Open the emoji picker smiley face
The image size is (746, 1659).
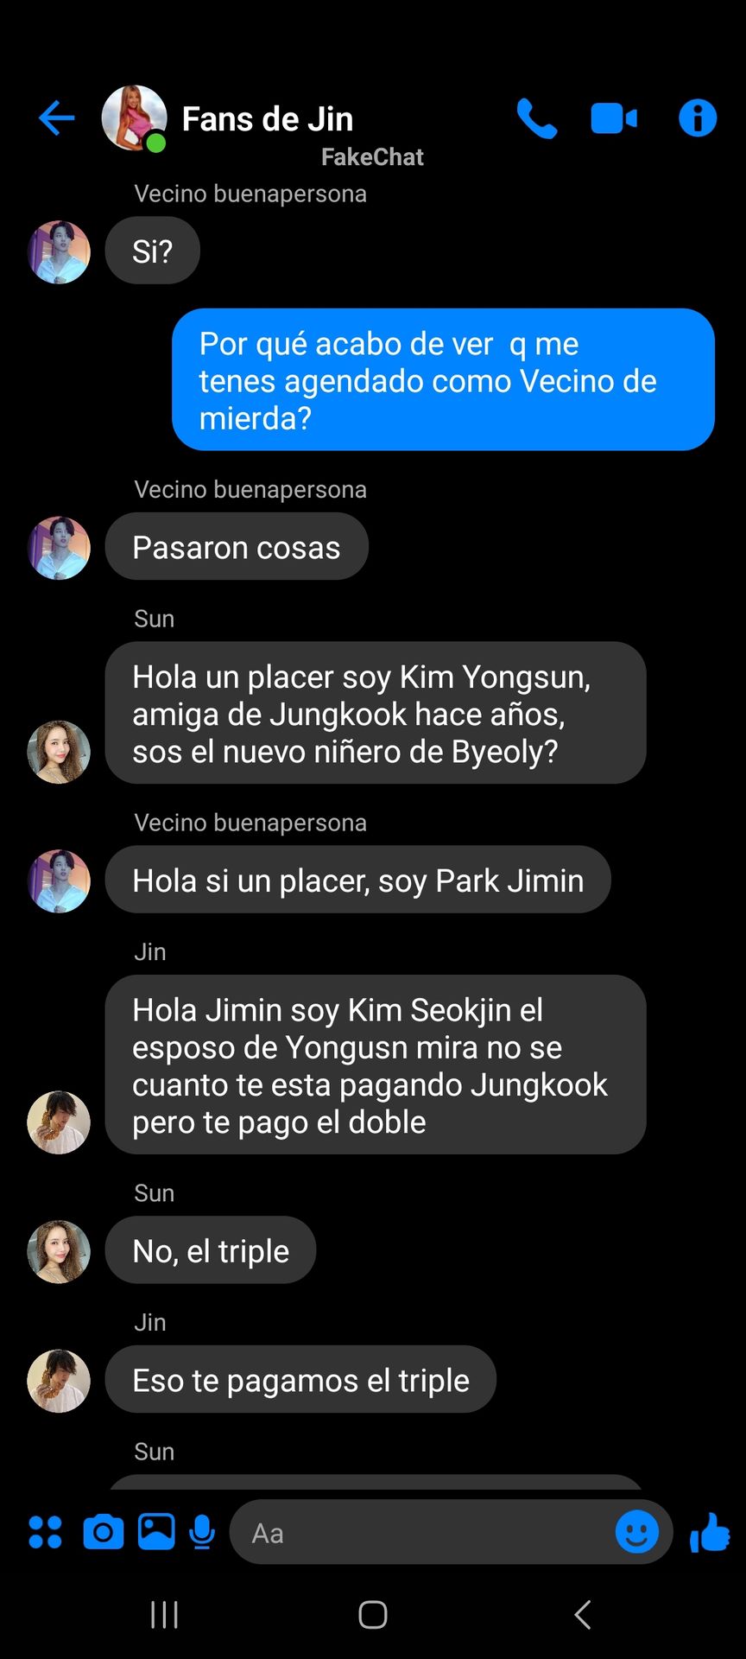tap(637, 1532)
